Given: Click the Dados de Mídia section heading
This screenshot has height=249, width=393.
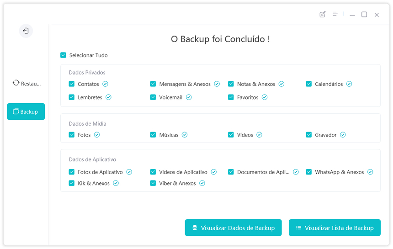Looking at the screenshot, I should (87, 123).
